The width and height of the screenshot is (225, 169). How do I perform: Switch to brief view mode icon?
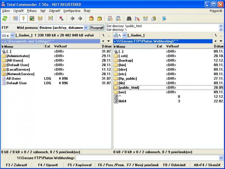coord(15,18)
